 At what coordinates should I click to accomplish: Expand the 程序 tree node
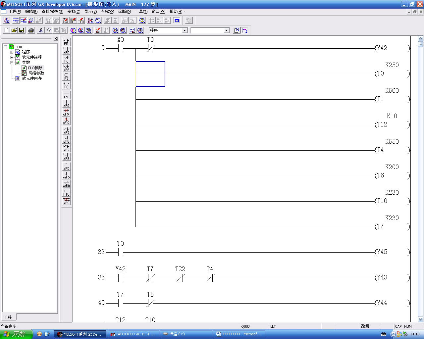pyautogui.click(x=12, y=52)
